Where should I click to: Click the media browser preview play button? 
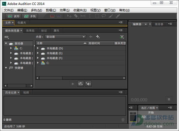[x=73, y=84]
